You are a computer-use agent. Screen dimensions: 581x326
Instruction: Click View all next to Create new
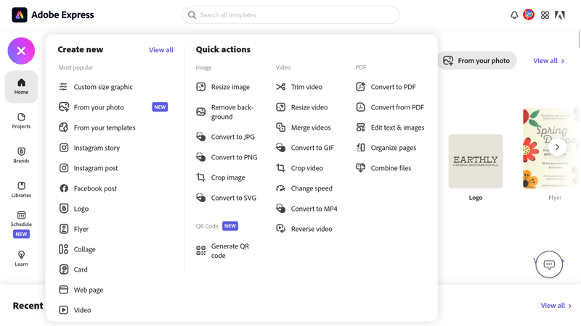coord(161,50)
